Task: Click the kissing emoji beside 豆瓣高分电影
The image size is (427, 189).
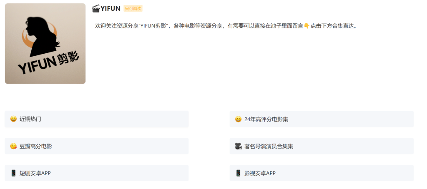Action: [13, 146]
